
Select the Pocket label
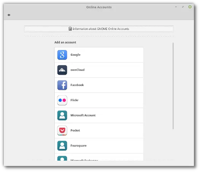pyautogui.click(x=75, y=130)
